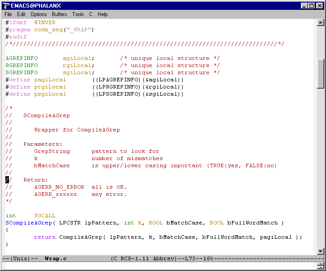Expand the Options menu
This screenshot has width=326, height=271.
[x=39, y=14]
